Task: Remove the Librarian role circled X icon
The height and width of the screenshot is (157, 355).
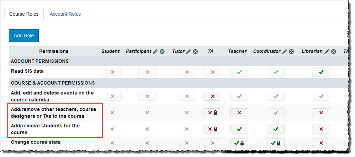Action: [333, 52]
